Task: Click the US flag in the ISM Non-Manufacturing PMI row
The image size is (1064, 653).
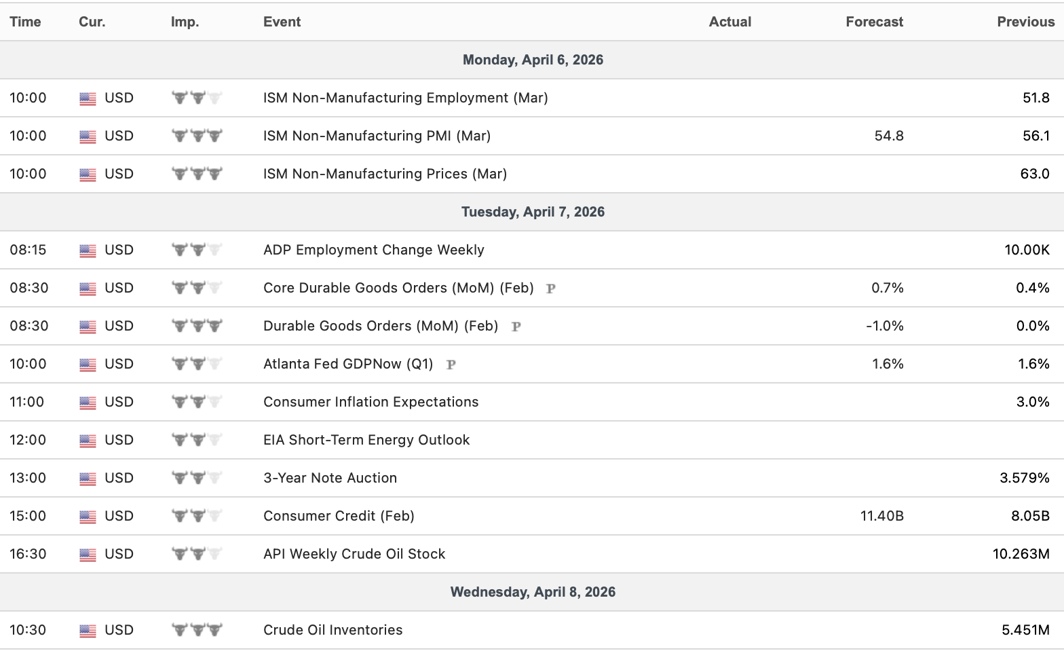Action: (x=88, y=136)
